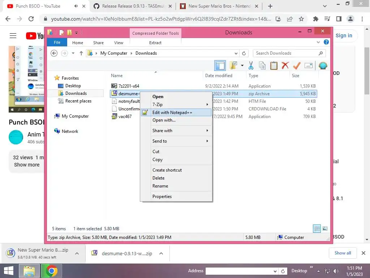Screen dimensions: 370x278
Task: Click the Search Downloads field
Action: pos(289,53)
